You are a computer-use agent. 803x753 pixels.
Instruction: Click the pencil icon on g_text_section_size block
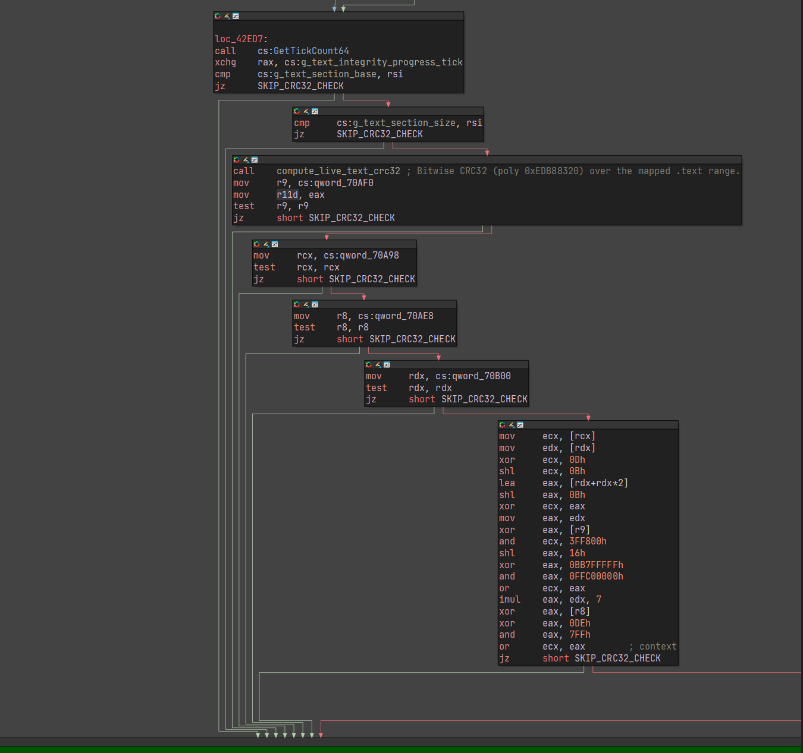click(x=306, y=111)
